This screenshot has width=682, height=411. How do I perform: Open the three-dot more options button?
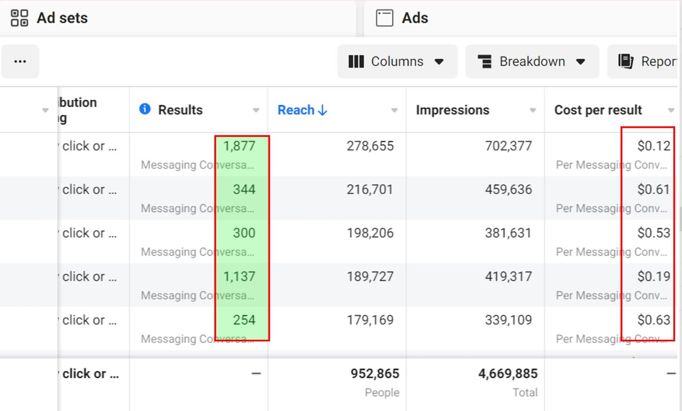(x=20, y=62)
